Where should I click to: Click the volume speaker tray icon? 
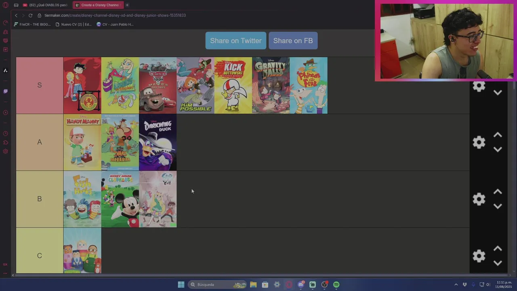point(488,285)
